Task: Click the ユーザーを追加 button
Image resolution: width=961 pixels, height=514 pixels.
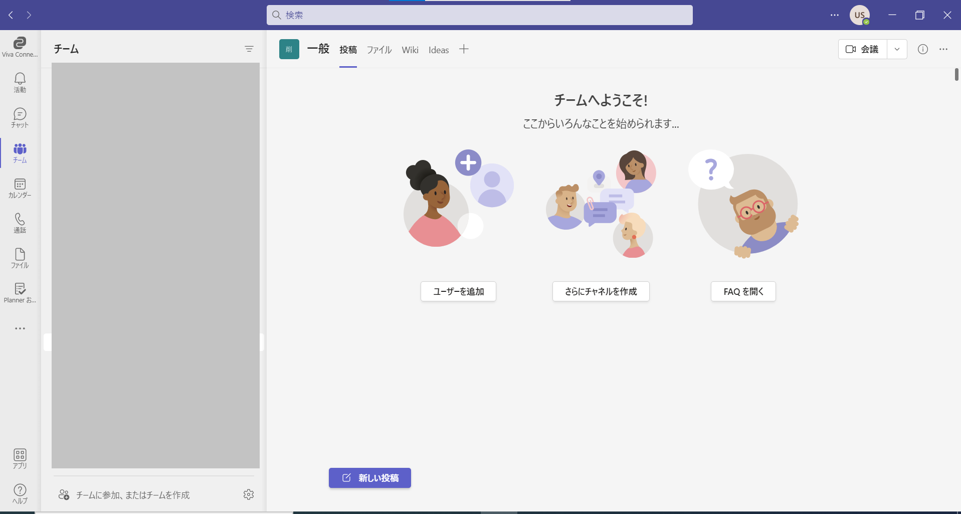Action: pyautogui.click(x=458, y=291)
